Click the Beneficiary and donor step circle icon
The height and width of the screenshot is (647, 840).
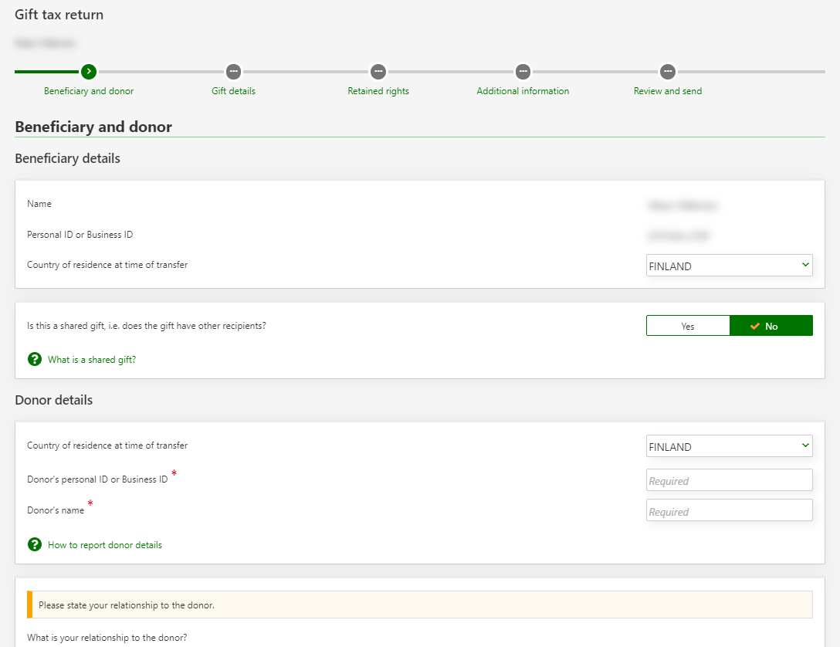(x=89, y=72)
